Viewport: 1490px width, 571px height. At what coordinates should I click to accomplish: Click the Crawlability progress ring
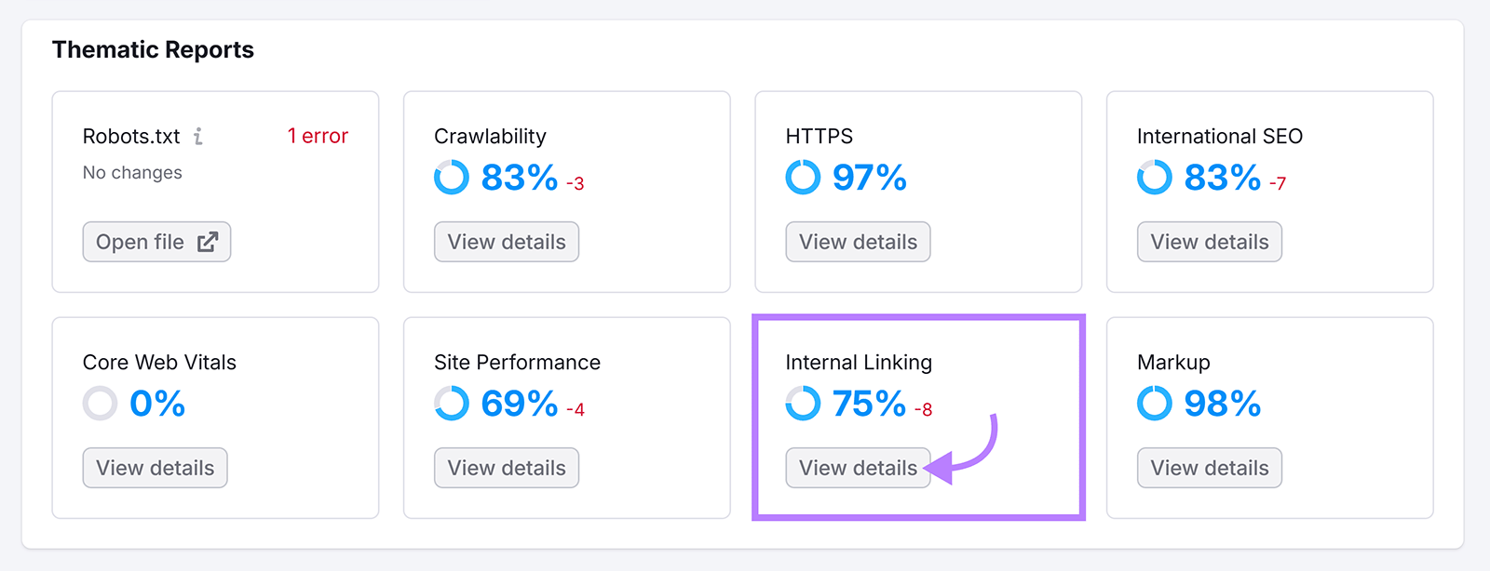pos(451,177)
